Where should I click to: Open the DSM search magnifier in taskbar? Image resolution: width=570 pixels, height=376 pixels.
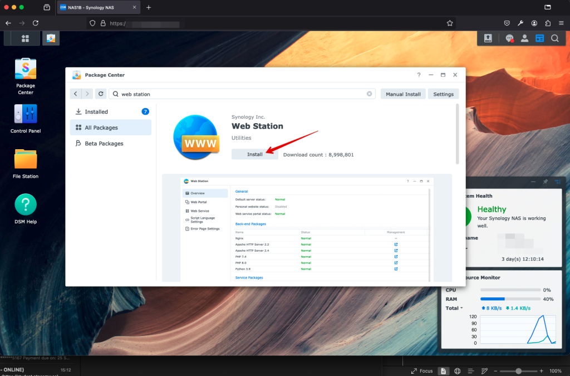(x=555, y=38)
